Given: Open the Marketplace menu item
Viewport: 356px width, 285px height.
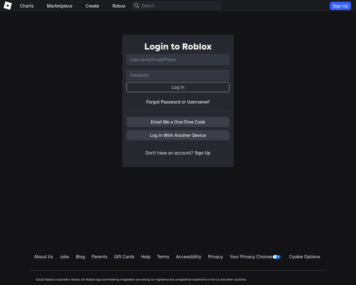Looking at the screenshot, I should pyautogui.click(x=60, y=6).
